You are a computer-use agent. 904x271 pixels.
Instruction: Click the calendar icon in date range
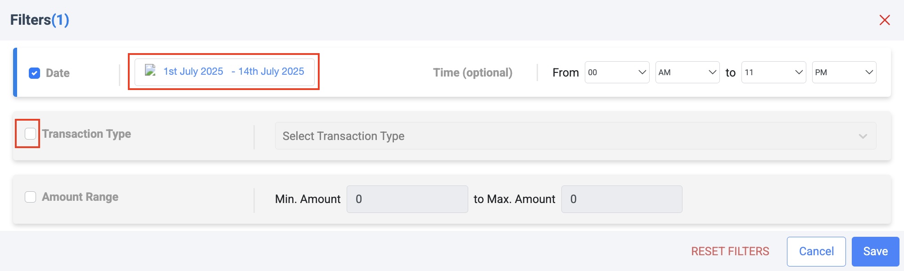click(150, 70)
